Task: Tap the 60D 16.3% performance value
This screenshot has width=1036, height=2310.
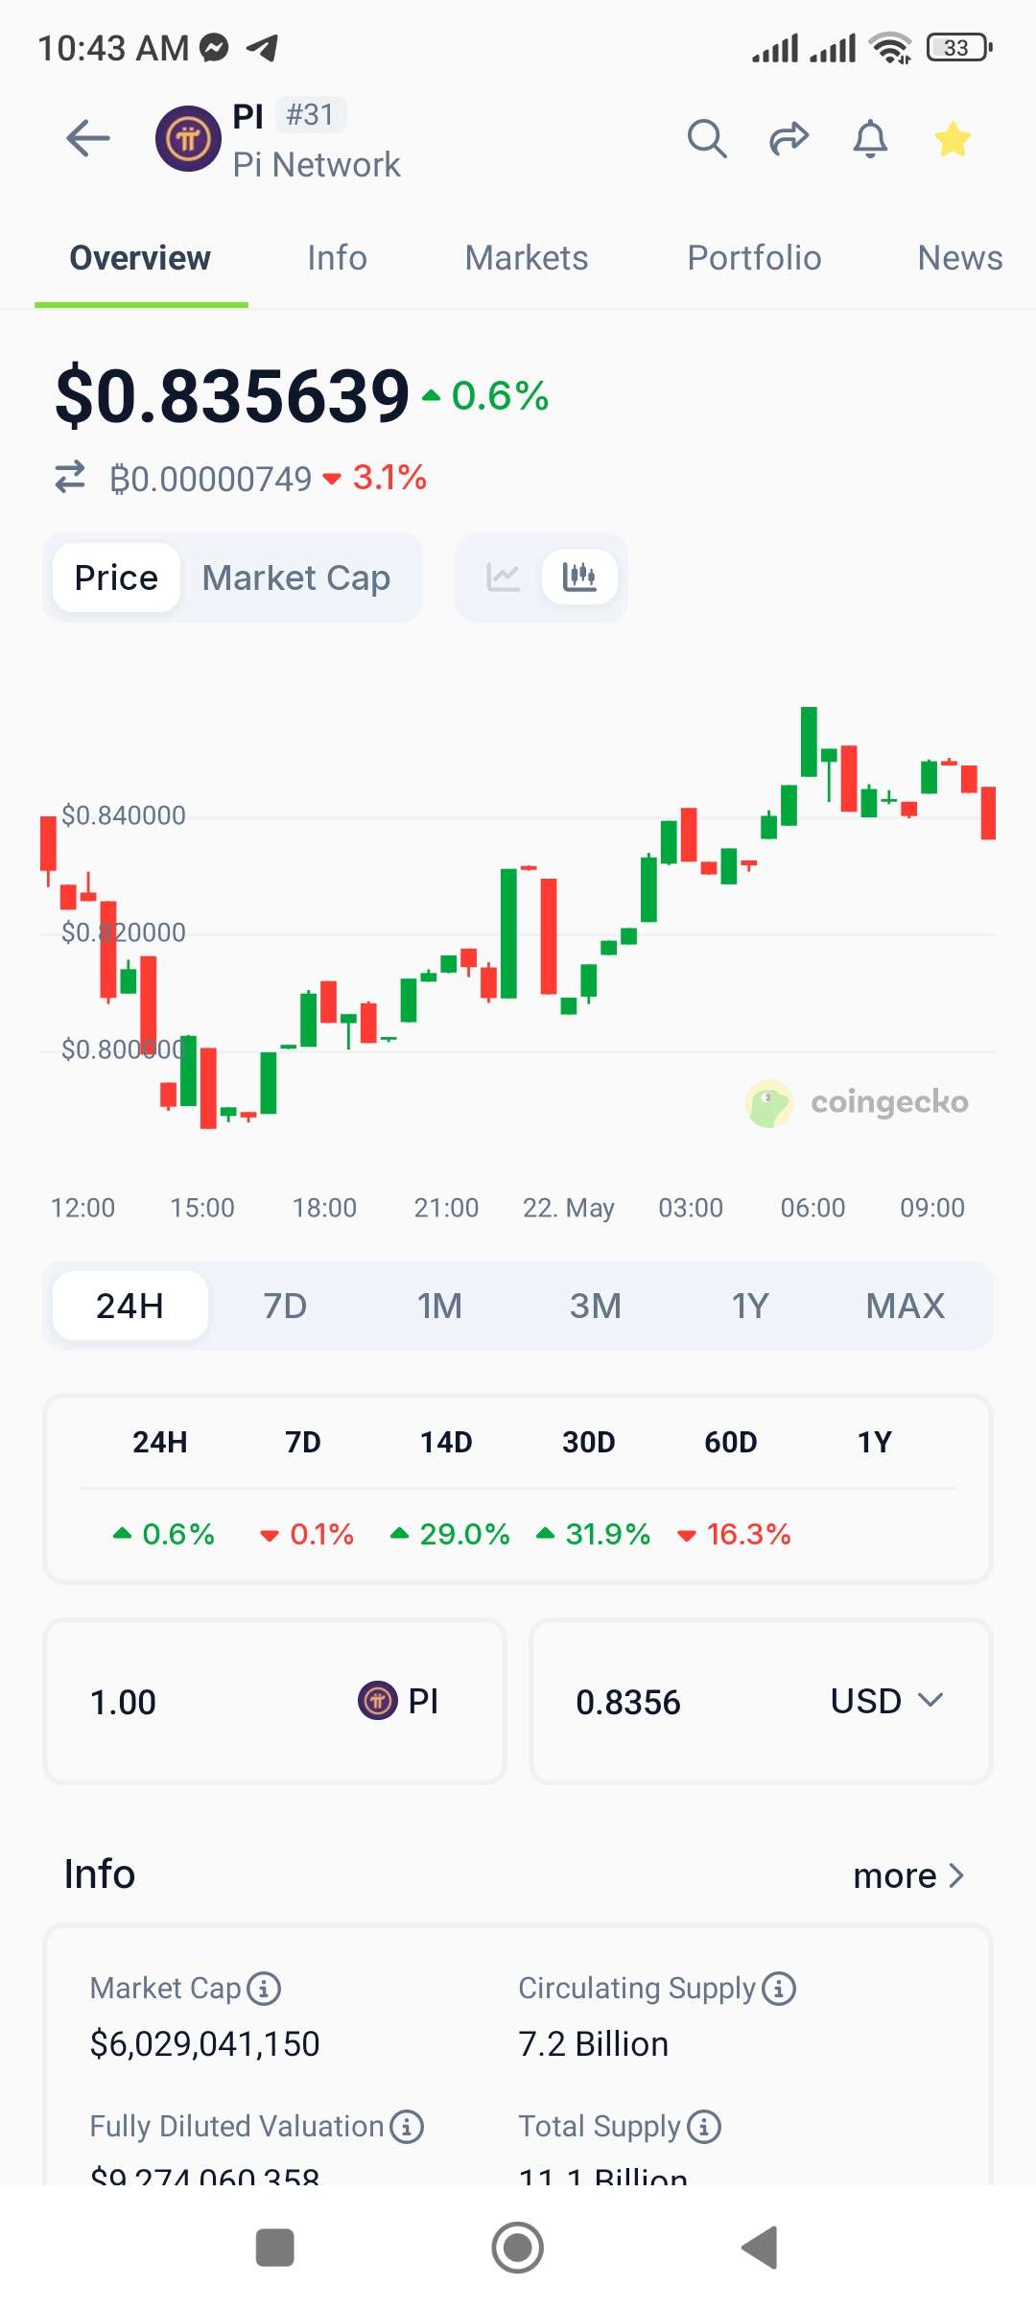Action: coord(734,1534)
